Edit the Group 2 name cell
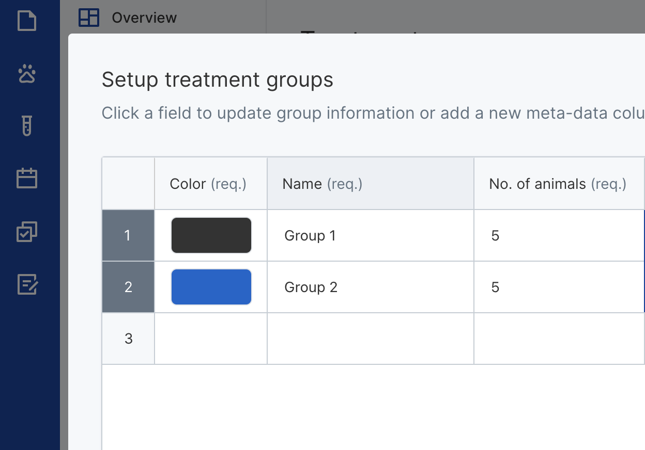 [371, 287]
